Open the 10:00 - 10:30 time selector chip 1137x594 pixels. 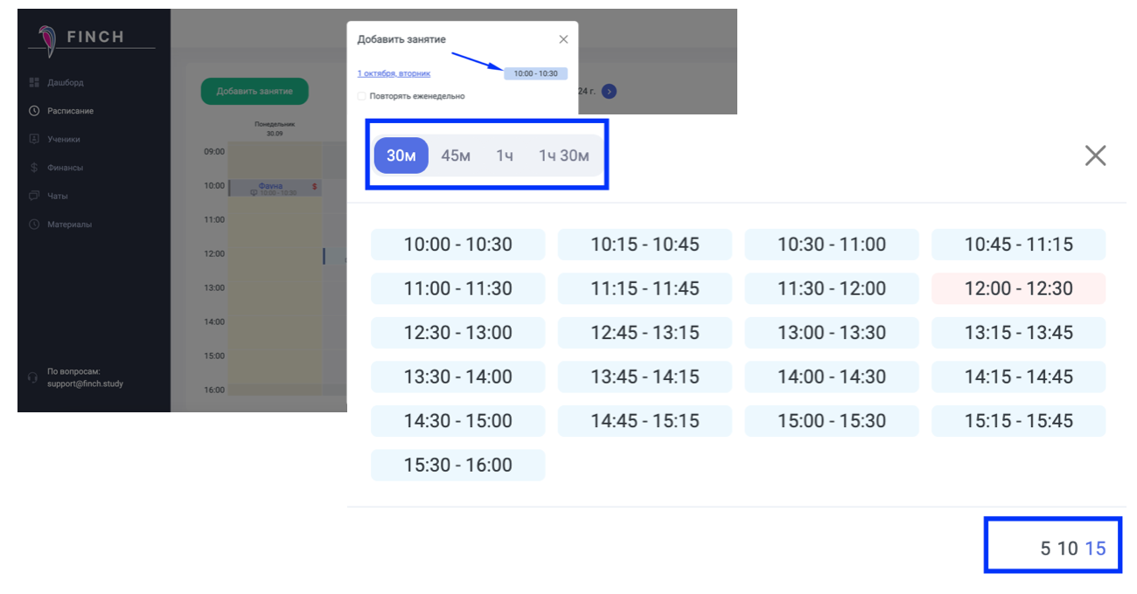tap(535, 73)
